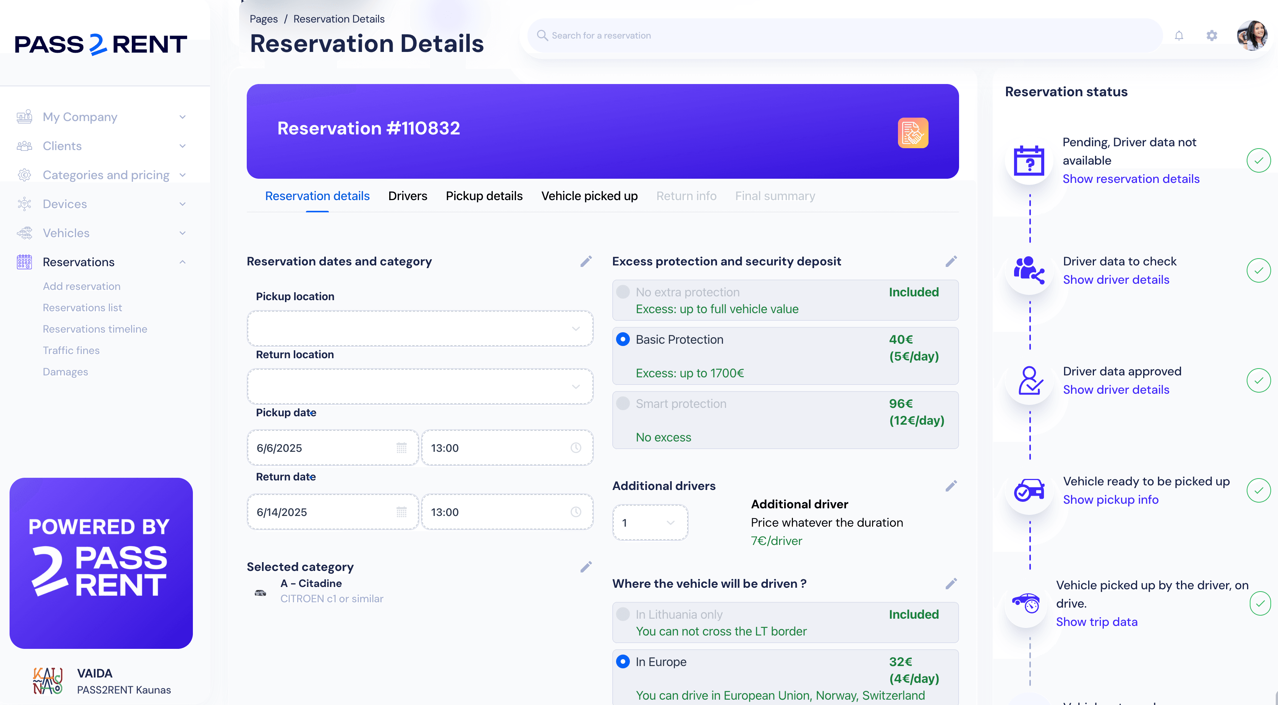Screen dimensions: 1278x705
Task: Click Show trip data link
Action: click(1097, 622)
